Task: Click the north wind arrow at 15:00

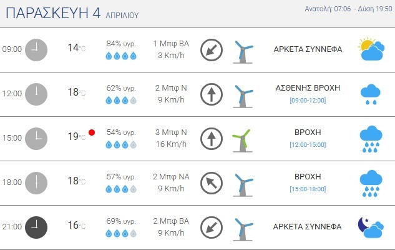Action: [x=212, y=138]
